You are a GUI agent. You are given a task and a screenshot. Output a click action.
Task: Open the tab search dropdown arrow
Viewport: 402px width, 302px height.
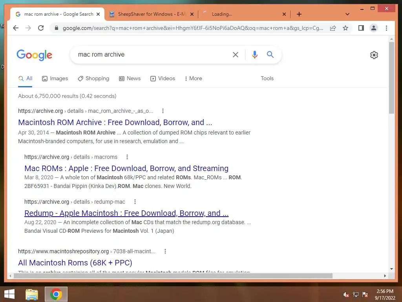(x=347, y=14)
